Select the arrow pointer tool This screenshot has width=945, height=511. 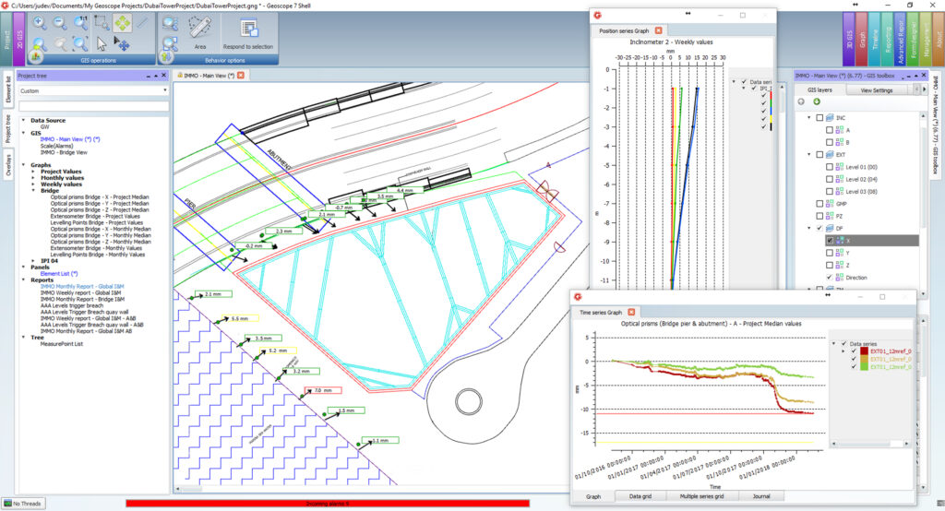pyautogui.click(x=102, y=43)
